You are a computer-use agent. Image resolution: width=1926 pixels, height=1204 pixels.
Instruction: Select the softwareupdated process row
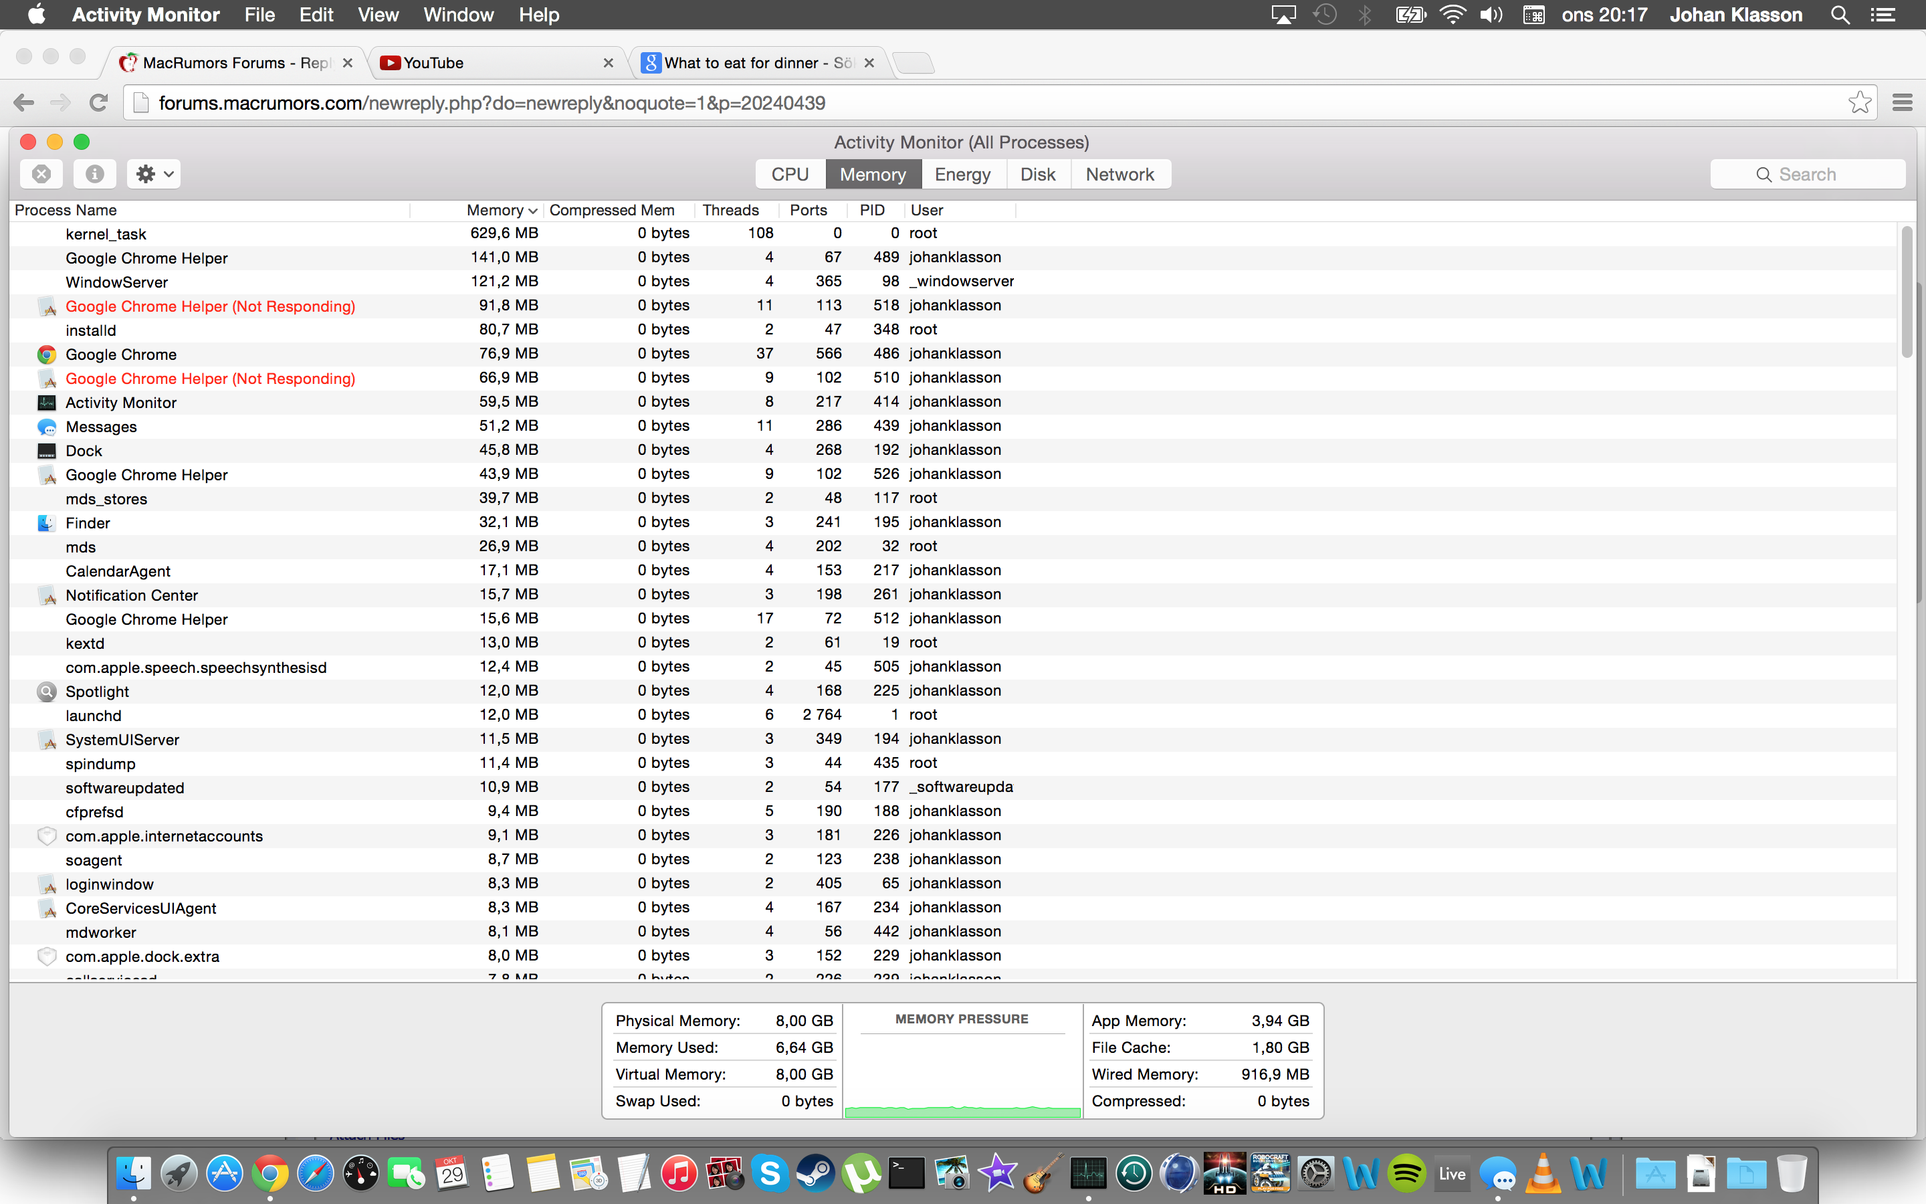pos(953,787)
